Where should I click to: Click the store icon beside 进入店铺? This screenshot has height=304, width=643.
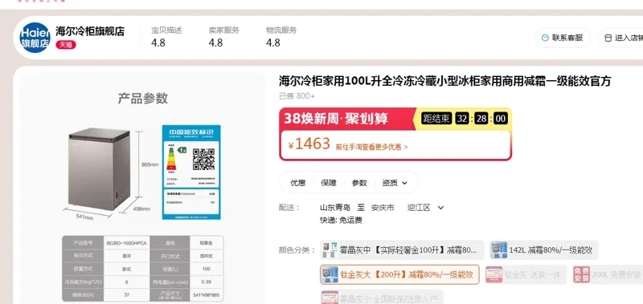608,38
